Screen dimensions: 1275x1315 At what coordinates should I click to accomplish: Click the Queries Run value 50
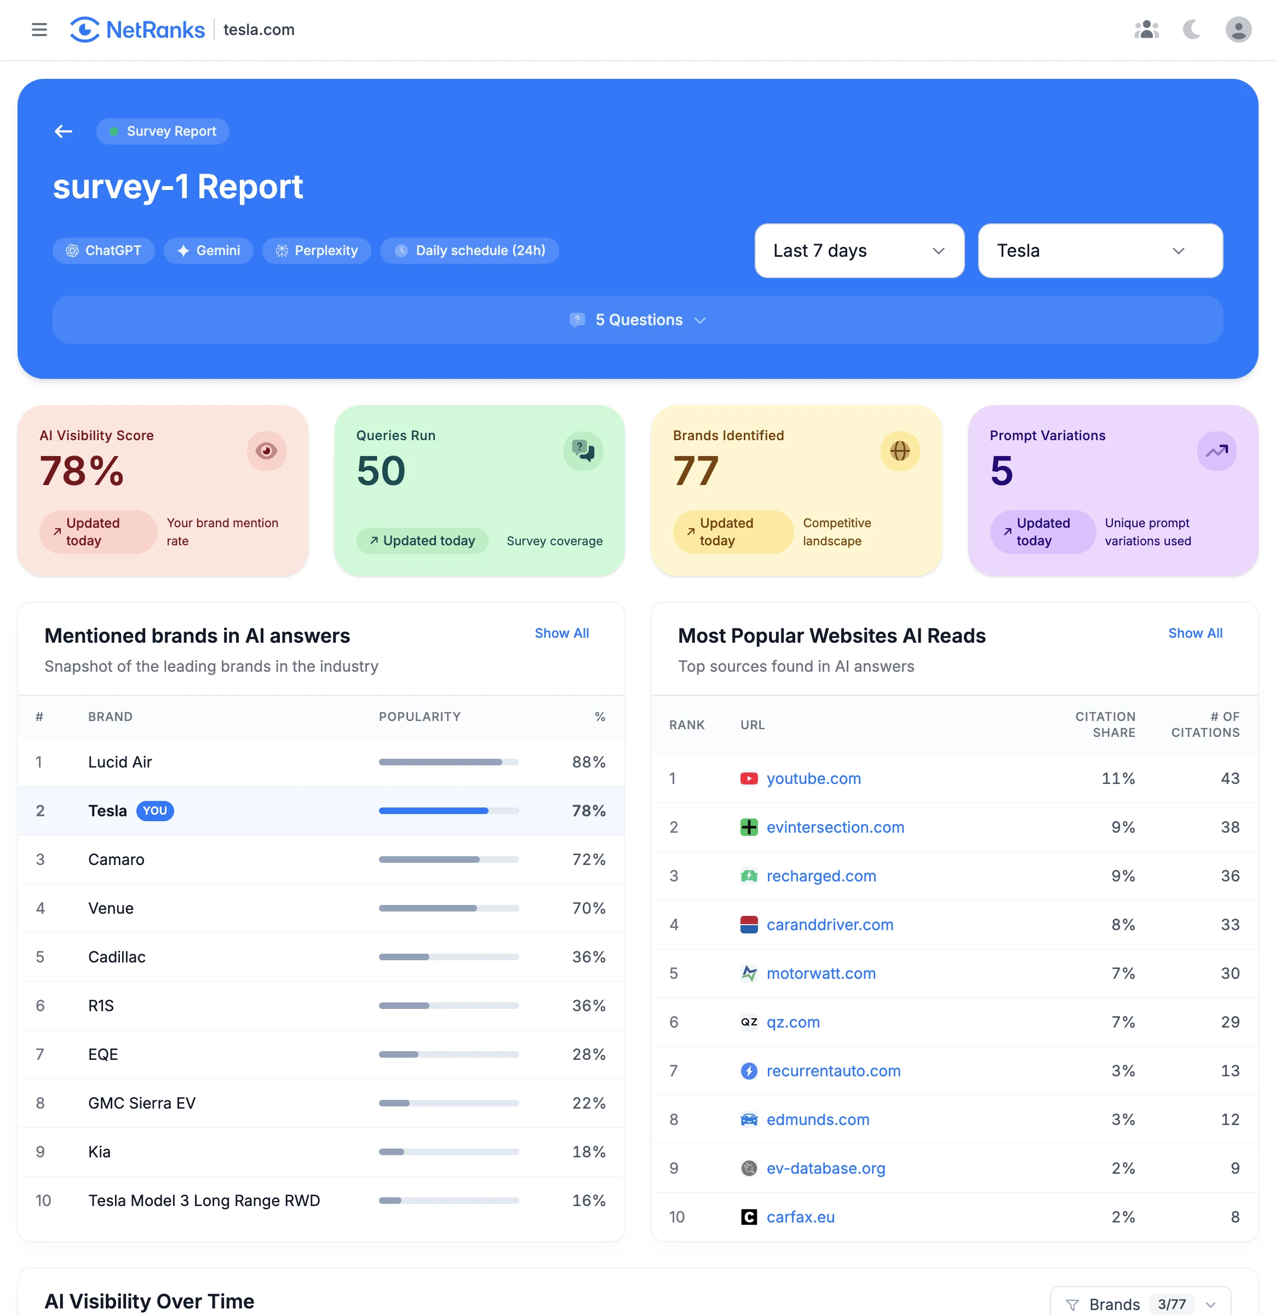[381, 471]
